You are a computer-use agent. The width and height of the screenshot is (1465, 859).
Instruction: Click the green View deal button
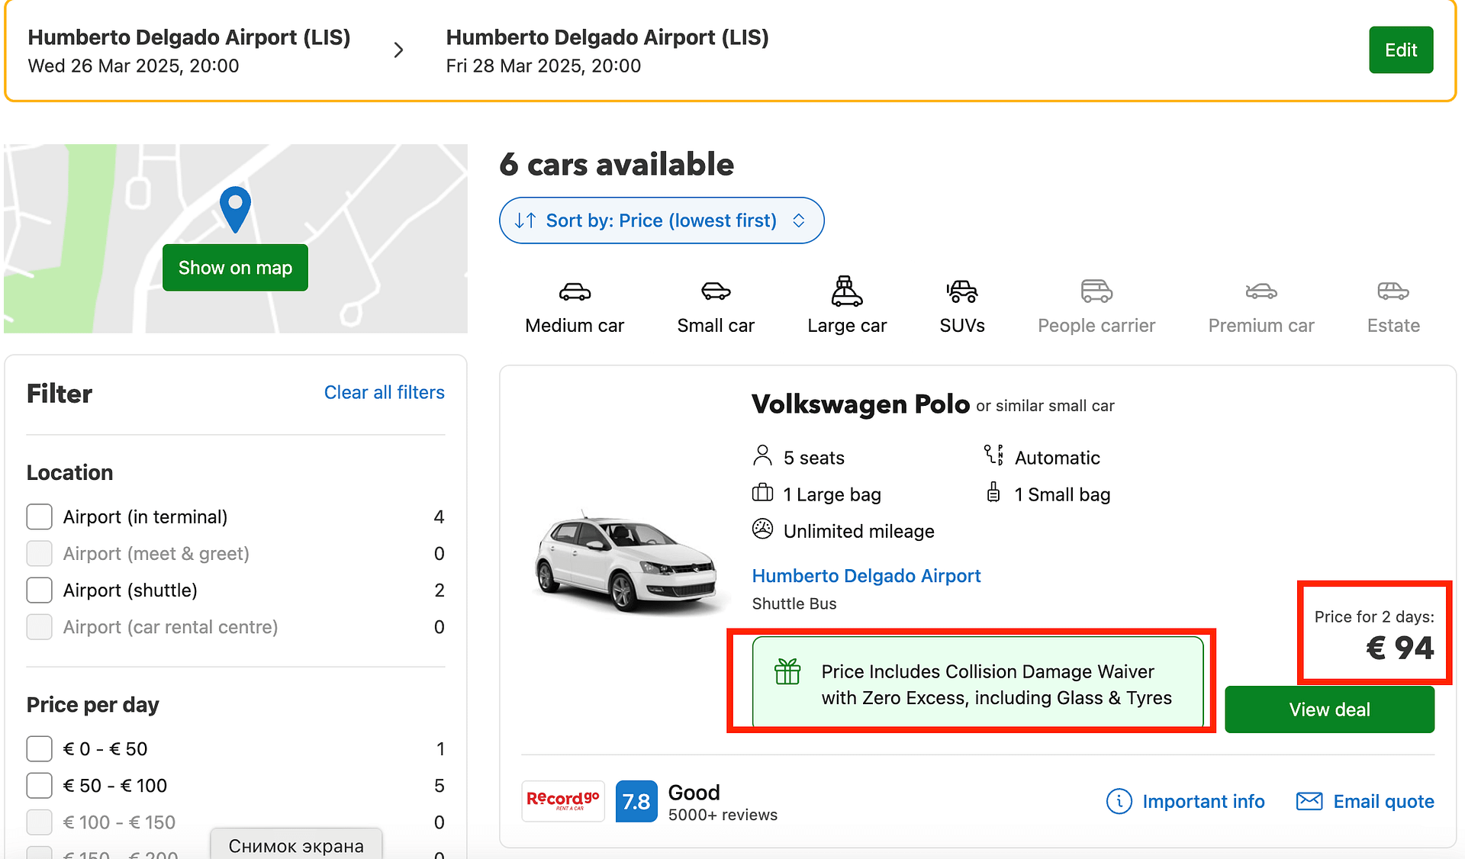(x=1329, y=709)
